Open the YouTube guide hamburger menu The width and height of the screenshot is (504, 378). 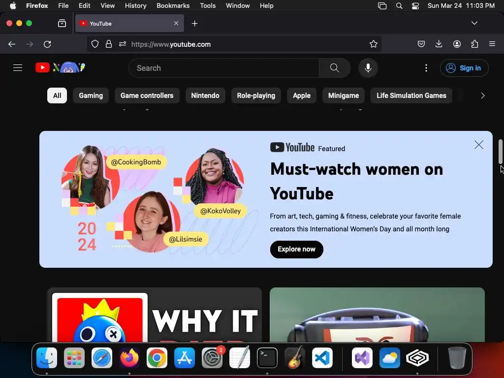(18, 68)
